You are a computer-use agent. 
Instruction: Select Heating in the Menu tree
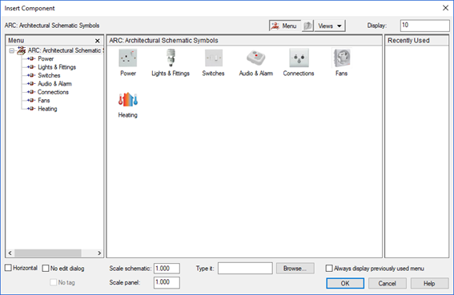(47, 109)
